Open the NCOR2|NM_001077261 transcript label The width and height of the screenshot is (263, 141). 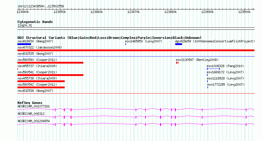tap(34, 107)
